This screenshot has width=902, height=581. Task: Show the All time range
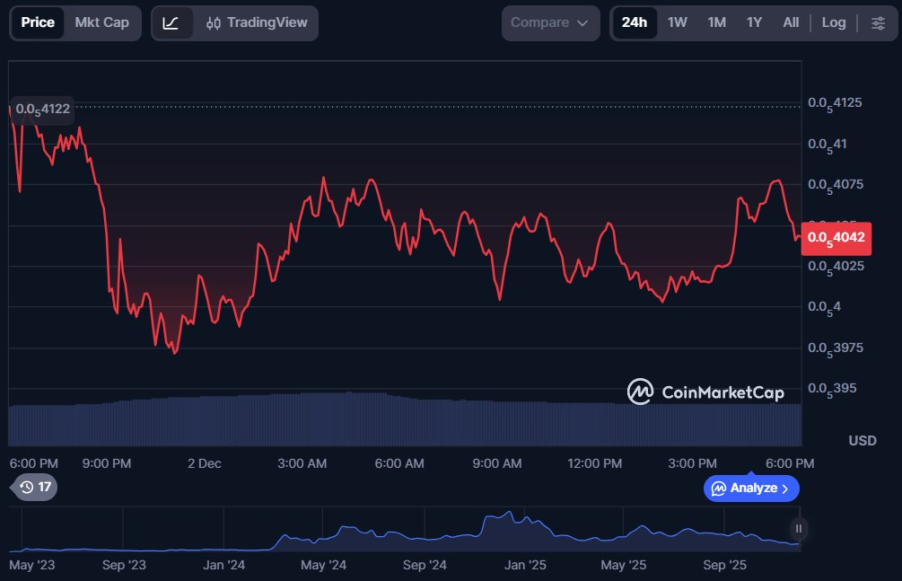point(790,22)
